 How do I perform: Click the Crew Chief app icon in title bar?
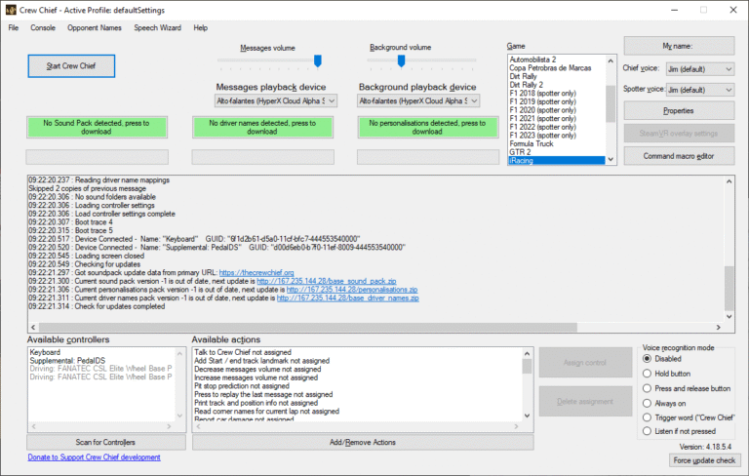click(11, 10)
